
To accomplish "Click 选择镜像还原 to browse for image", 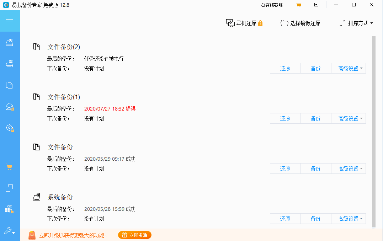I will pyautogui.click(x=300, y=23).
